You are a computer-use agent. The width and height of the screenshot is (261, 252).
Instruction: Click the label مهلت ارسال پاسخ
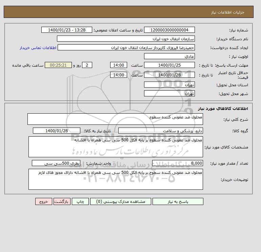coord(232,65)
